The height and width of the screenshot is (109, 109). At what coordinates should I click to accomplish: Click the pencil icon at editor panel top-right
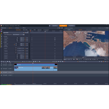click(58, 28)
